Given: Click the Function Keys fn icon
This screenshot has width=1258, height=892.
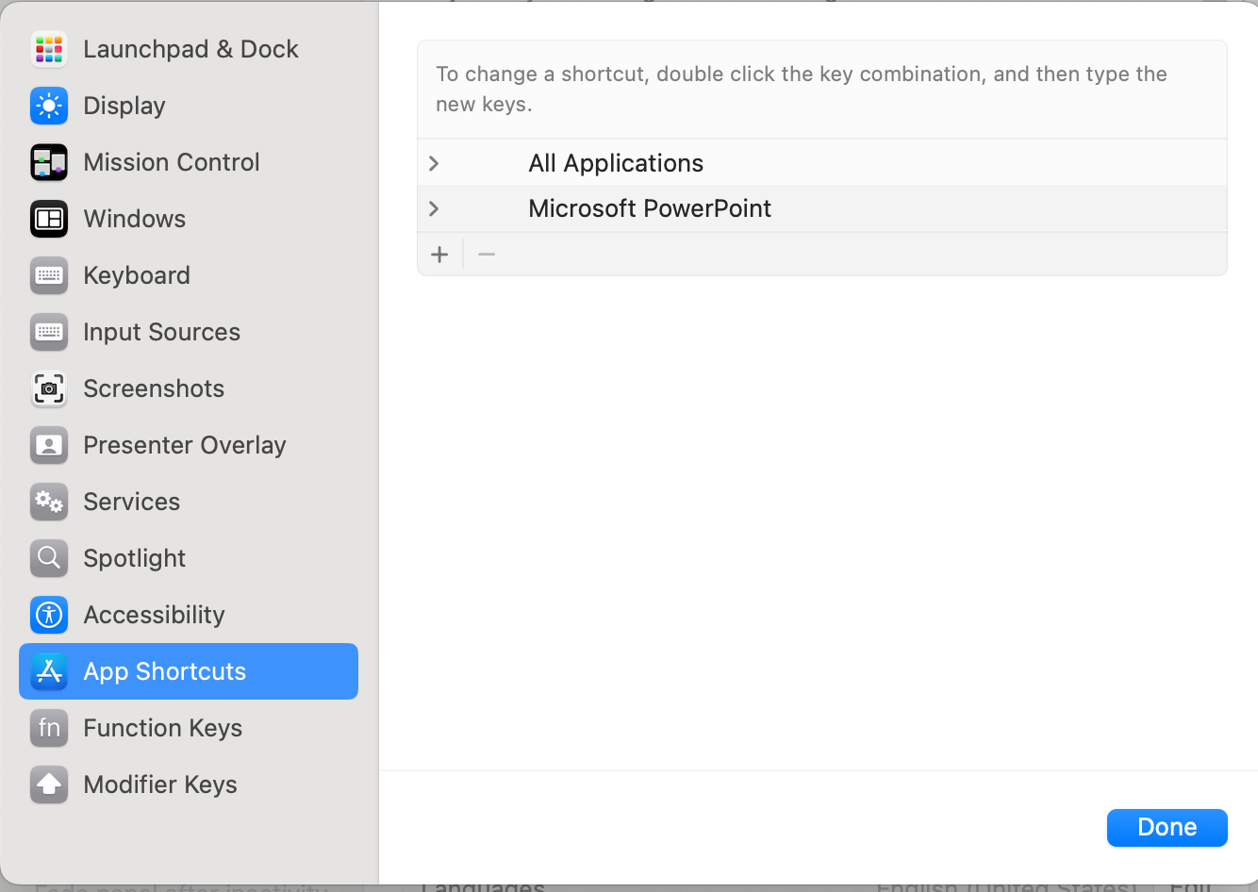Looking at the screenshot, I should click(49, 728).
